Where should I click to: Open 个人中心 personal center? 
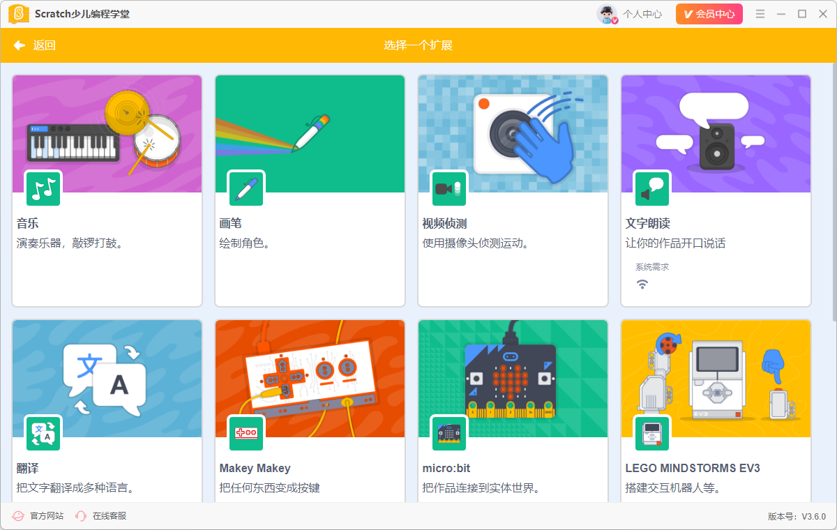[642, 14]
